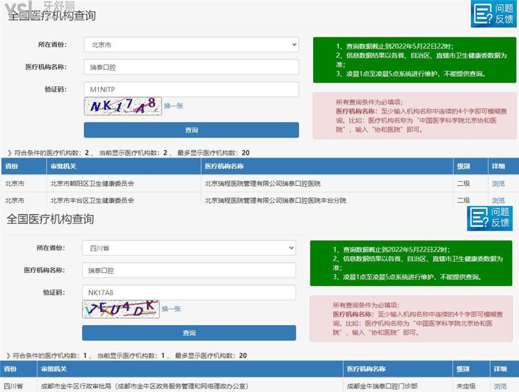This screenshot has width=519, height=392.
Task: Click the 成都市金牛区行政审批局 approval authority cell
Action: click(x=190, y=386)
